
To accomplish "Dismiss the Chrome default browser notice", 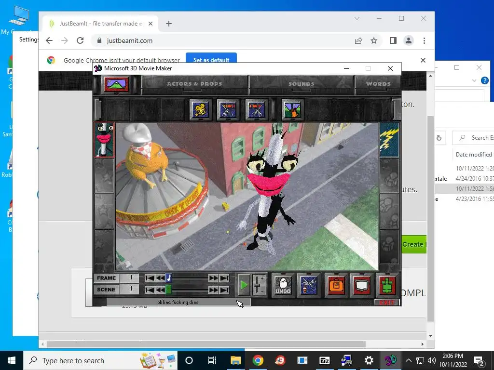I will point(423,60).
